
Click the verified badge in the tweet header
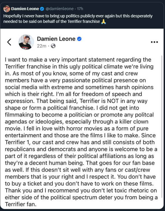click(x=42, y=9)
